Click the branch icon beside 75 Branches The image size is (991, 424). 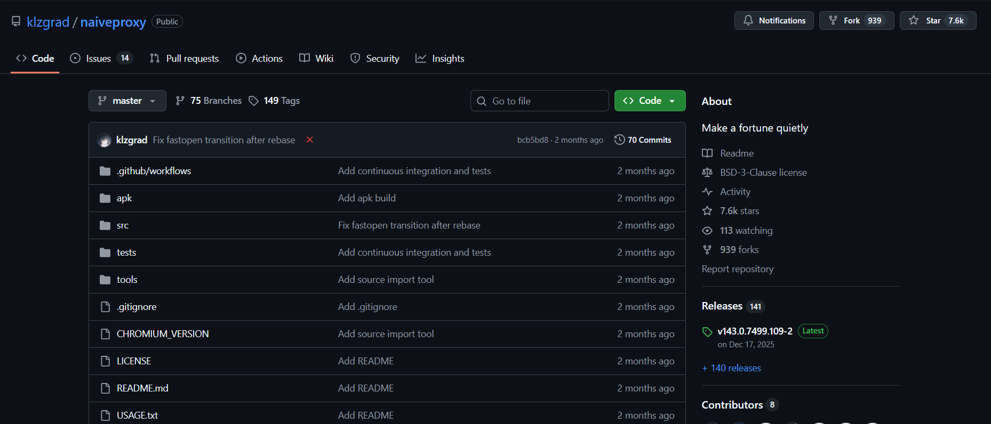(x=180, y=101)
